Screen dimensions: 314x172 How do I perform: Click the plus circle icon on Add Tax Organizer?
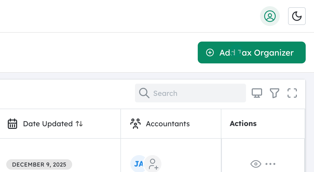point(210,52)
